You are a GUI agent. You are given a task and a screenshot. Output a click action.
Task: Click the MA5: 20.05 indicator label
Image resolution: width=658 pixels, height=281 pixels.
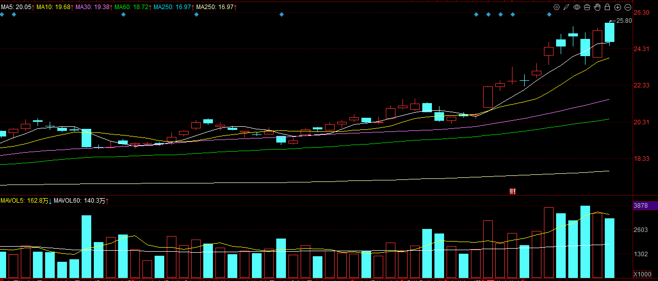click(x=17, y=7)
